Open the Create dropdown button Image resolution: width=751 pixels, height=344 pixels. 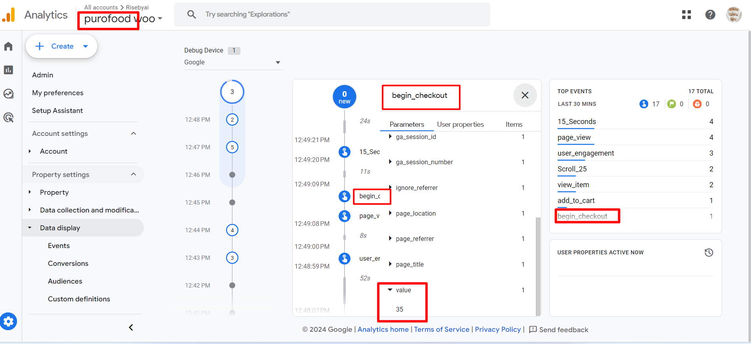[61, 46]
